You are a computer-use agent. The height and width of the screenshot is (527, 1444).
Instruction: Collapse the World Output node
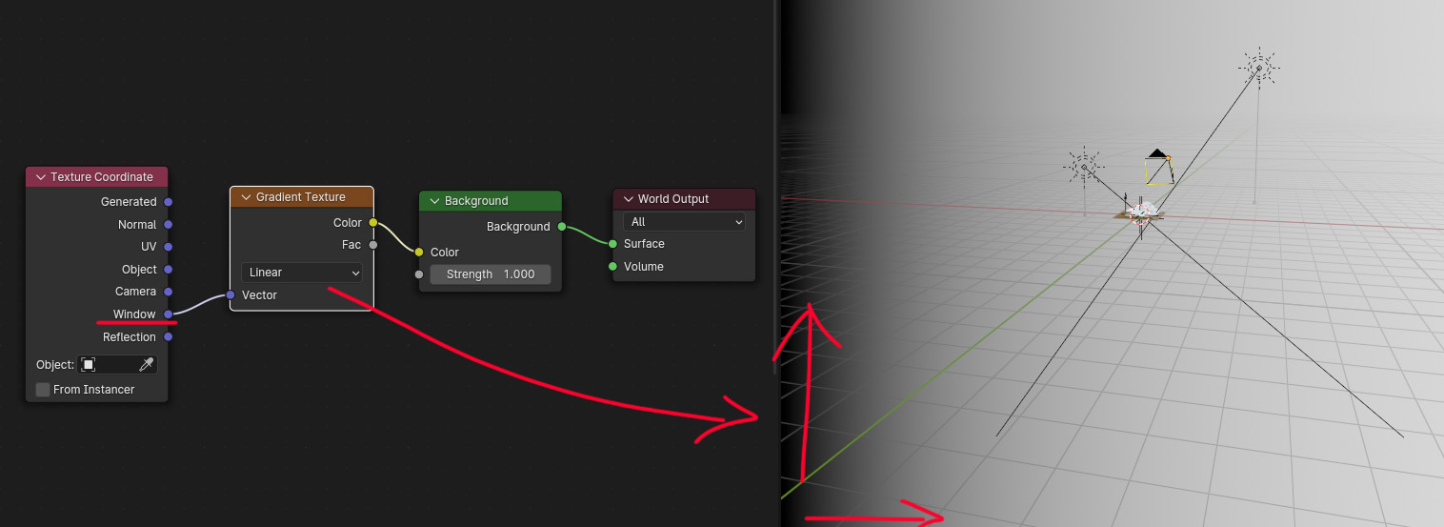[628, 199]
